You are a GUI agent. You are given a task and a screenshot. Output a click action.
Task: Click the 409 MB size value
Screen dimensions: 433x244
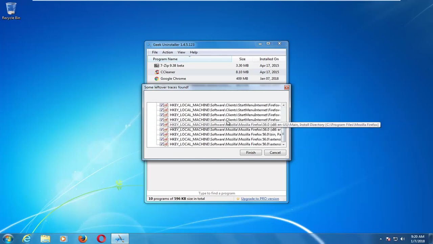(242, 78)
